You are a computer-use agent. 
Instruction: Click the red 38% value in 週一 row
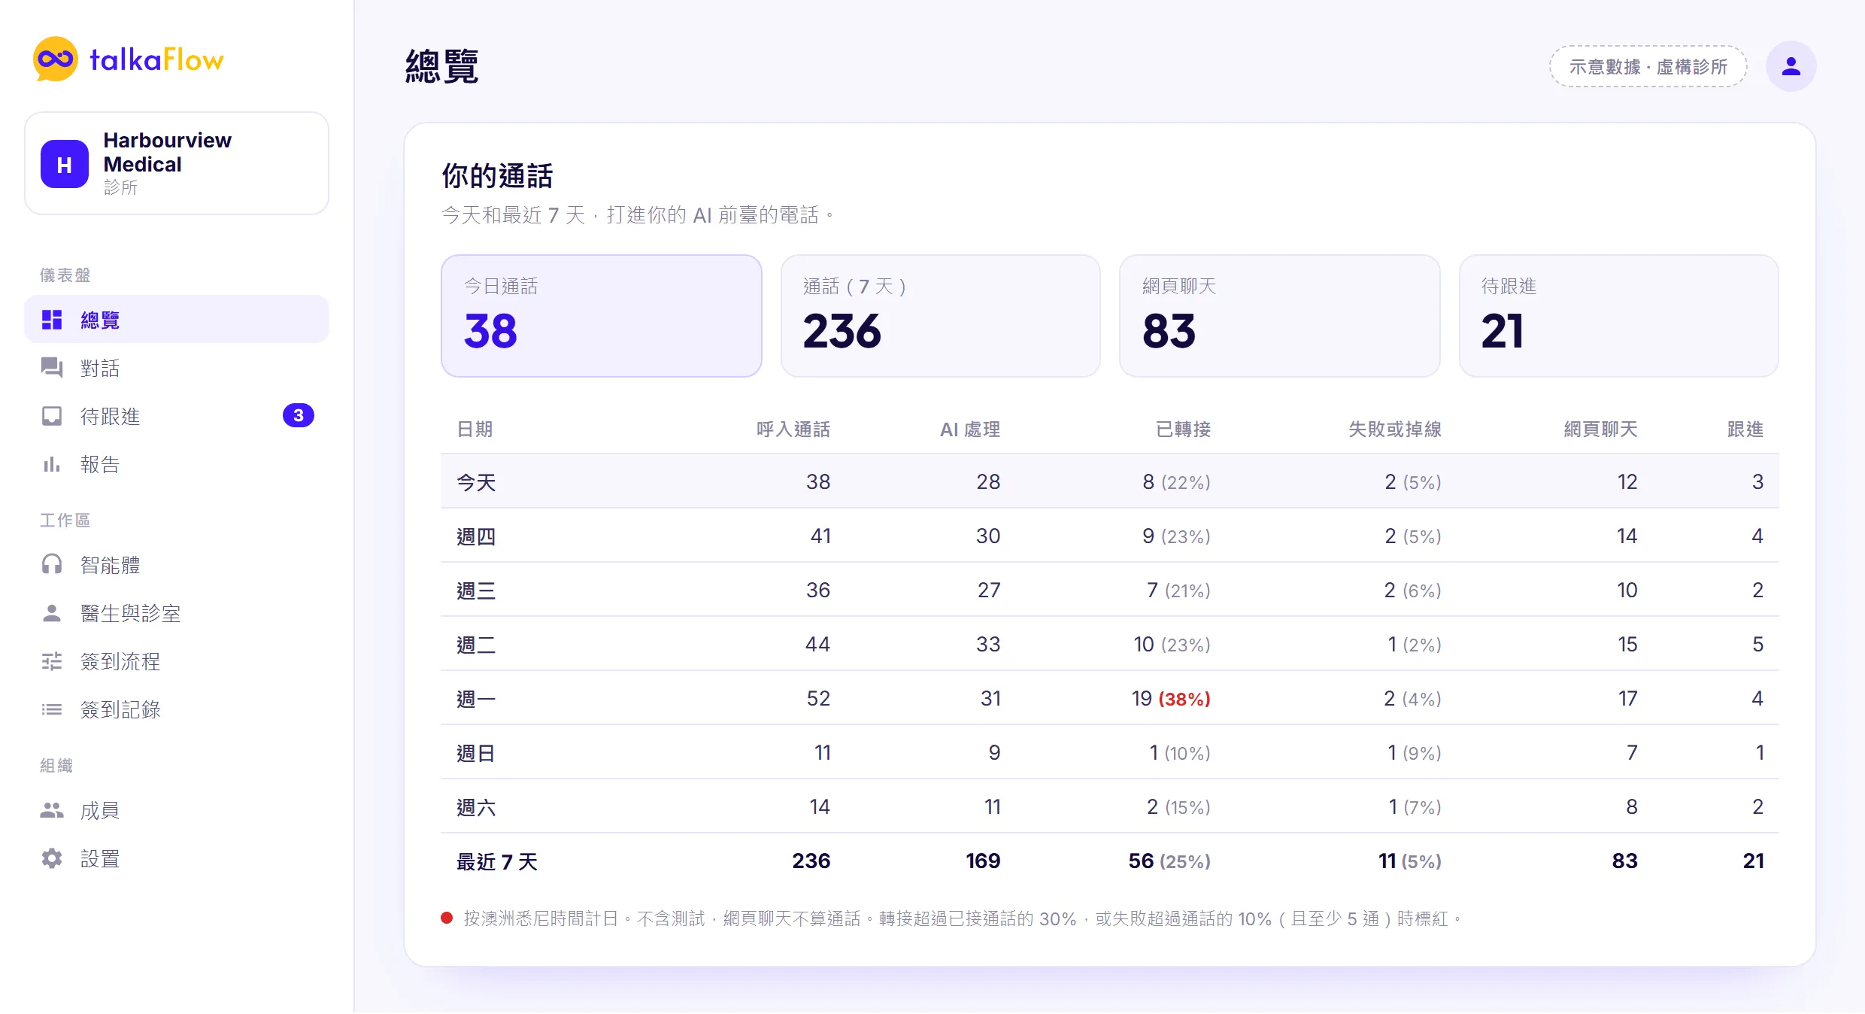click(x=1184, y=699)
